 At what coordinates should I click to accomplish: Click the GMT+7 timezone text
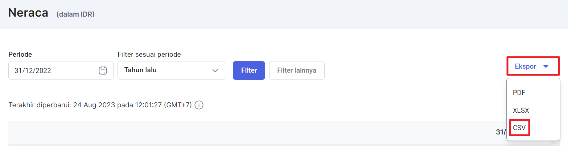pos(178,105)
